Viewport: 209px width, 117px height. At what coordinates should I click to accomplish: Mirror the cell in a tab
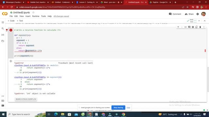197,27
